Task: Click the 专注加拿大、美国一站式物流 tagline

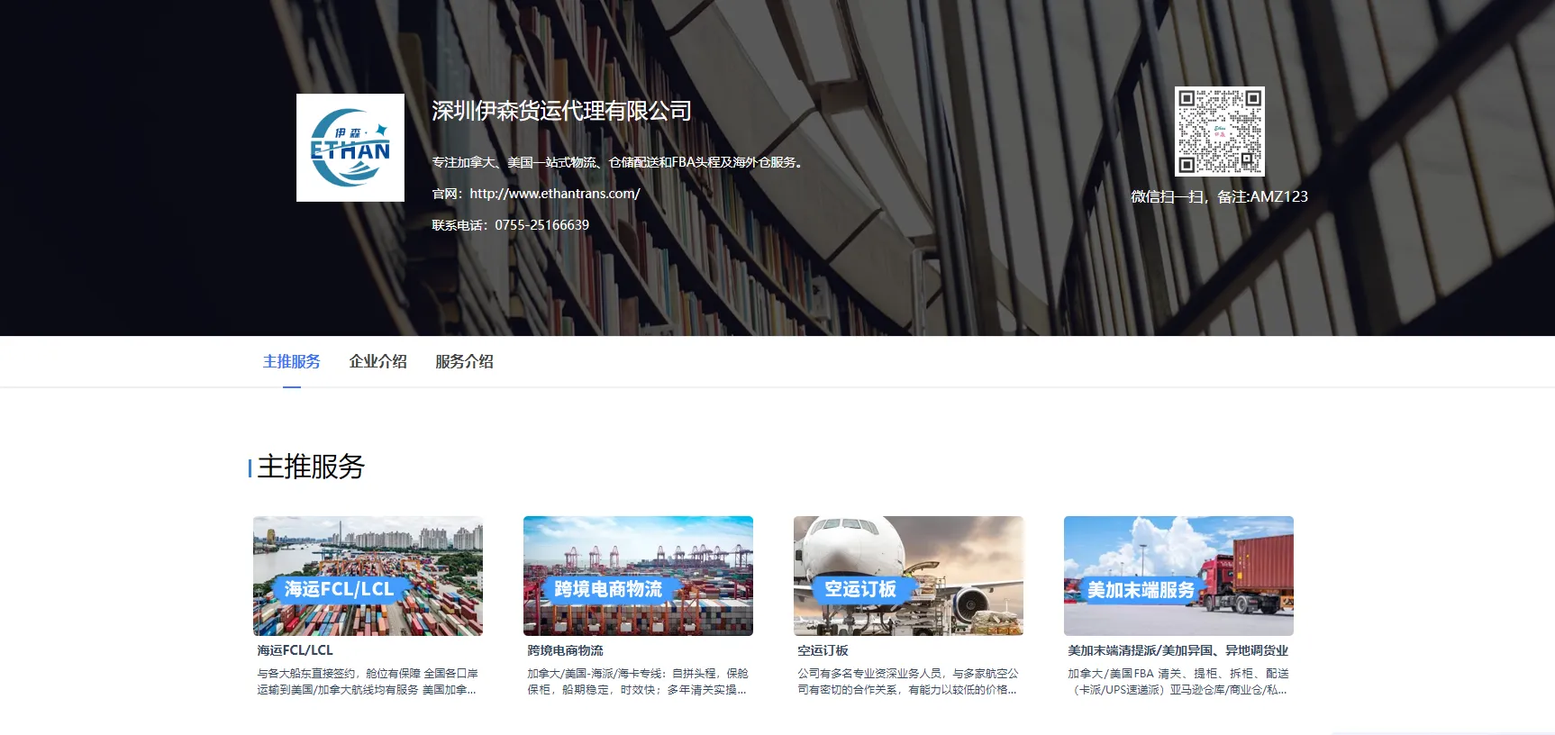Action: pyautogui.click(x=617, y=162)
